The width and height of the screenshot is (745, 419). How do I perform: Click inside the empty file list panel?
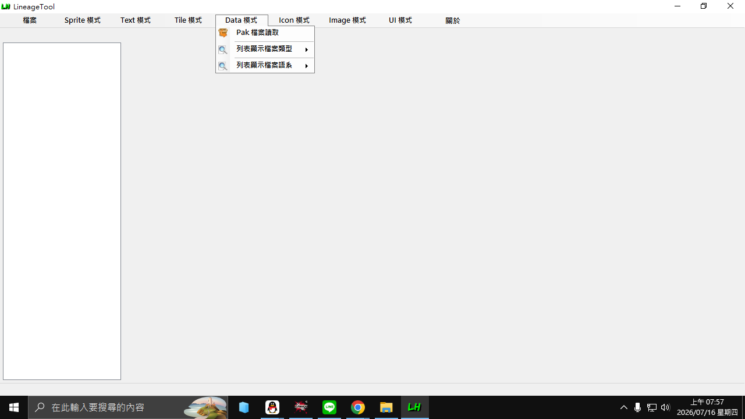[62, 211]
